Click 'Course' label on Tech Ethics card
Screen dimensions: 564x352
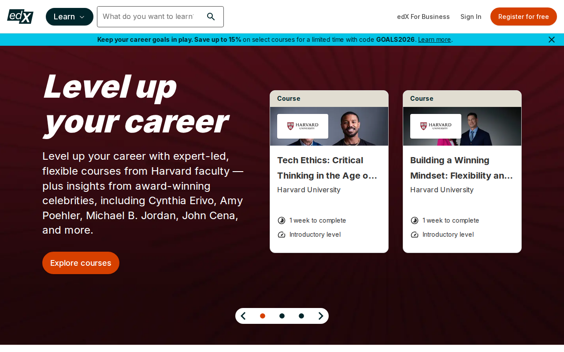click(289, 99)
